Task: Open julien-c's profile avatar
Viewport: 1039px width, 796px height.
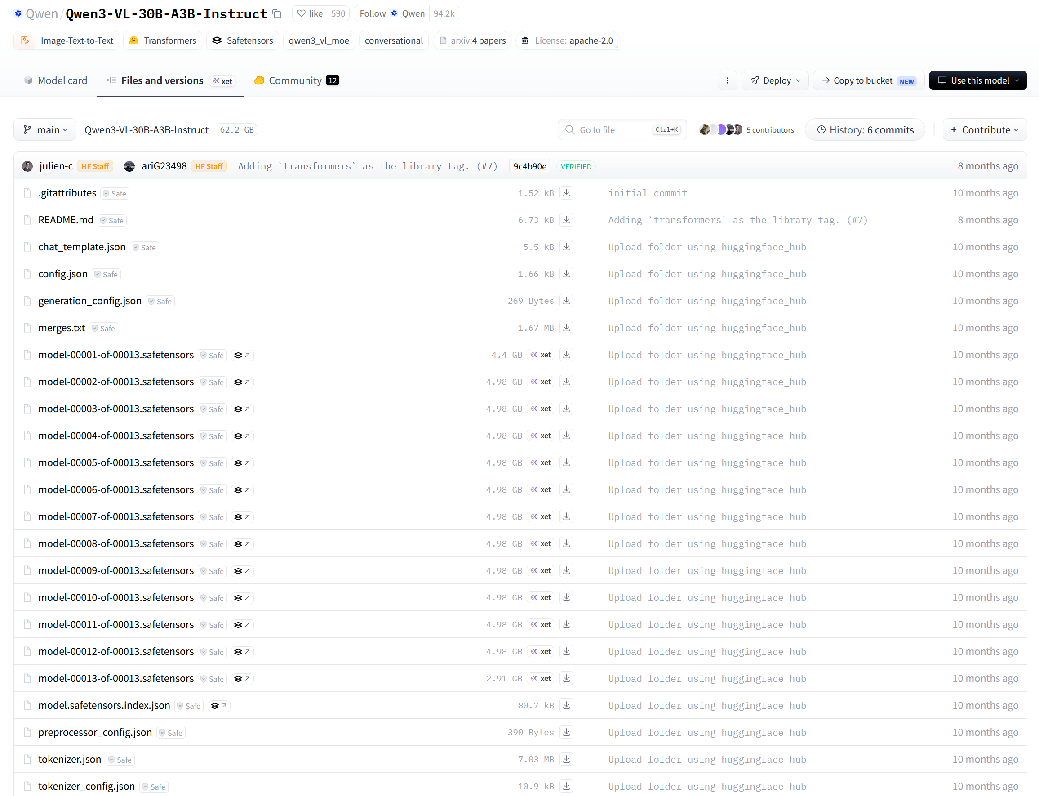Action: click(x=27, y=166)
